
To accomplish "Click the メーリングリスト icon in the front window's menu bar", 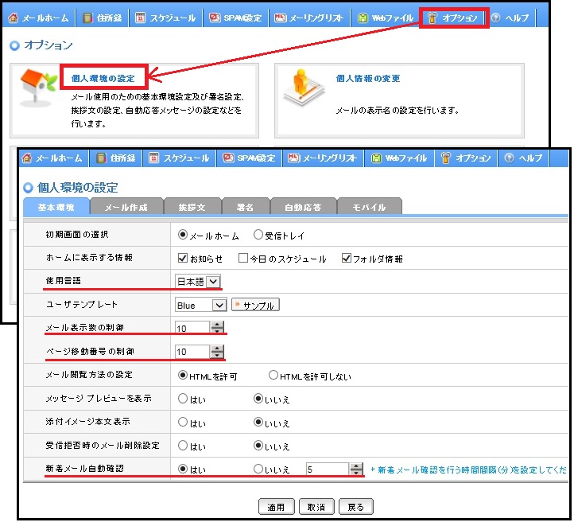I will (x=293, y=158).
